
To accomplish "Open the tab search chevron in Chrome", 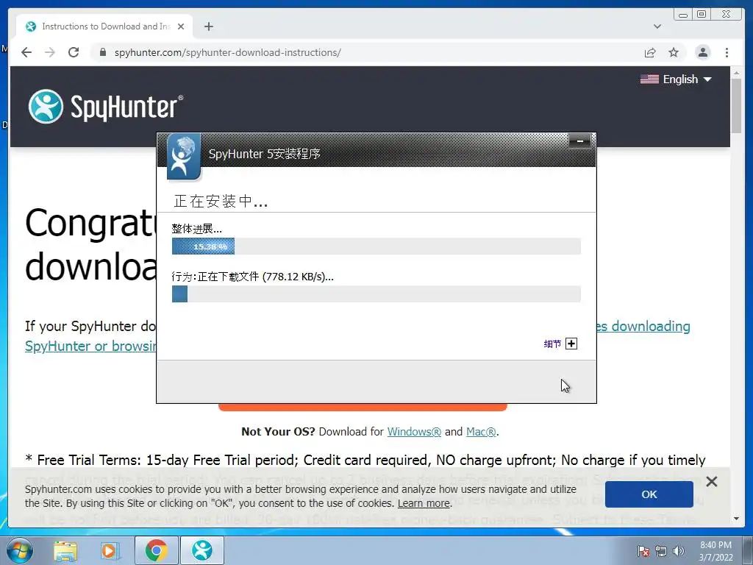I will pos(657,26).
